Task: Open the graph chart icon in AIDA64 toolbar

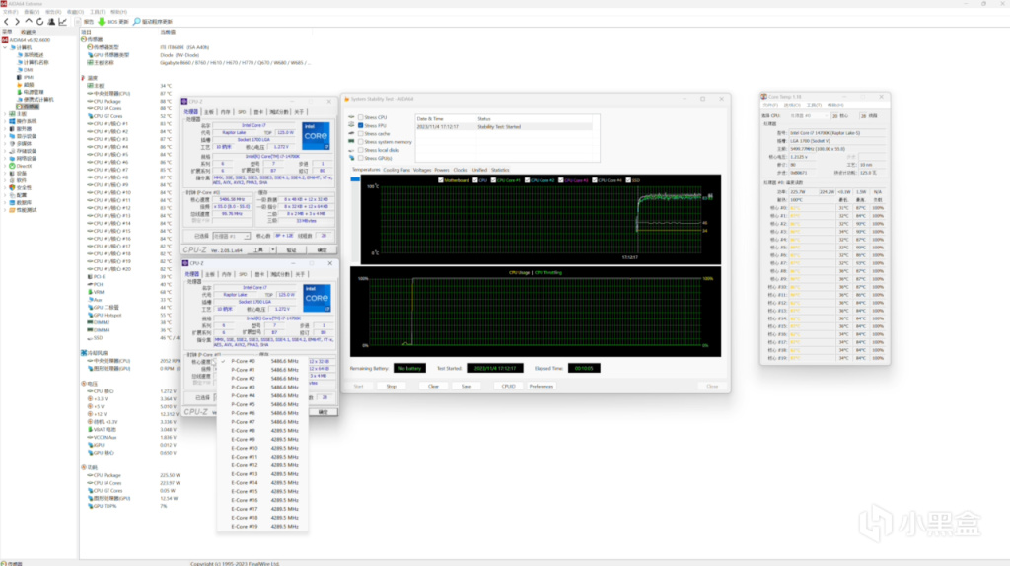Action: (63, 21)
